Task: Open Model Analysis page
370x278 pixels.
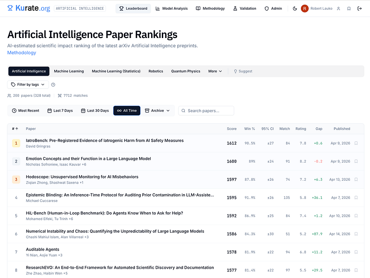Action: (x=172, y=8)
